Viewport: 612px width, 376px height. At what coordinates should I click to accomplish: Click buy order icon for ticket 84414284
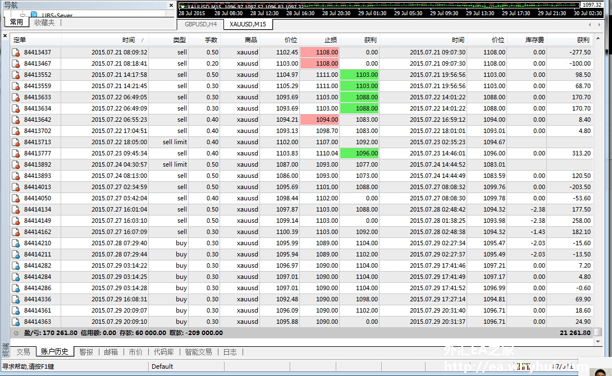click(16, 277)
